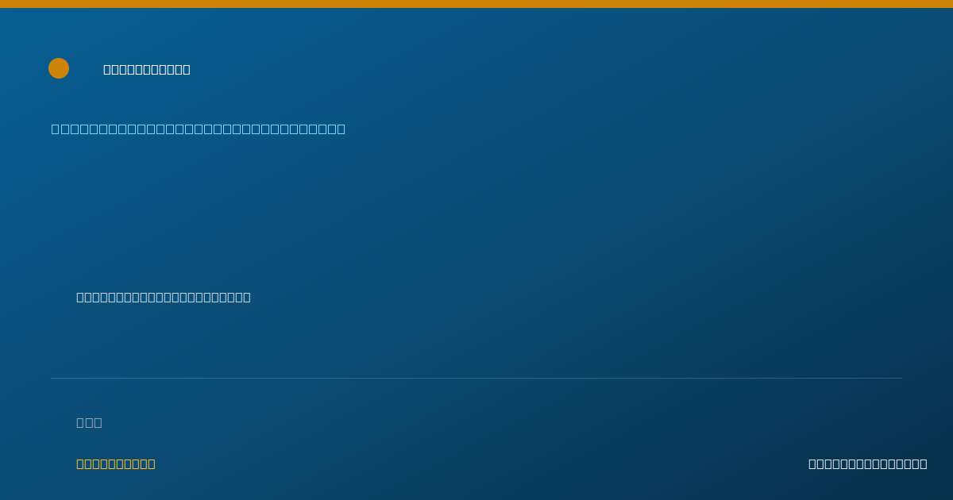Screen dimensions: 953x500
Task: Click the orange circle logo icon
Action: pos(59,68)
